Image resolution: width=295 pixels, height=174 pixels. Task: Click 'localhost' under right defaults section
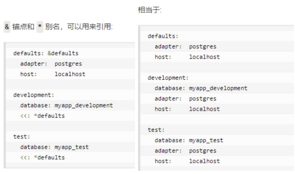pyautogui.click(x=205, y=57)
